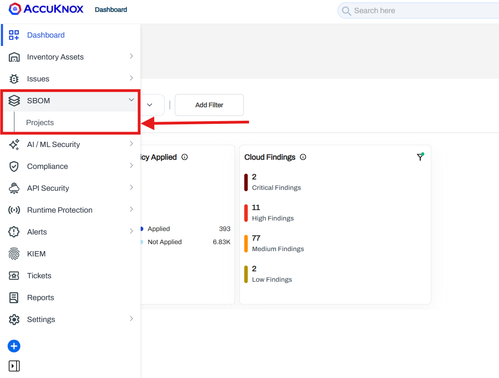Image resolution: width=499 pixels, height=378 pixels.
Task: Open Medium Findings count
Action: (x=256, y=238)
